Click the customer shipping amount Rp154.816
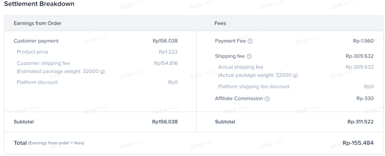This screenshot has width=385, height=156. [166, 63]
